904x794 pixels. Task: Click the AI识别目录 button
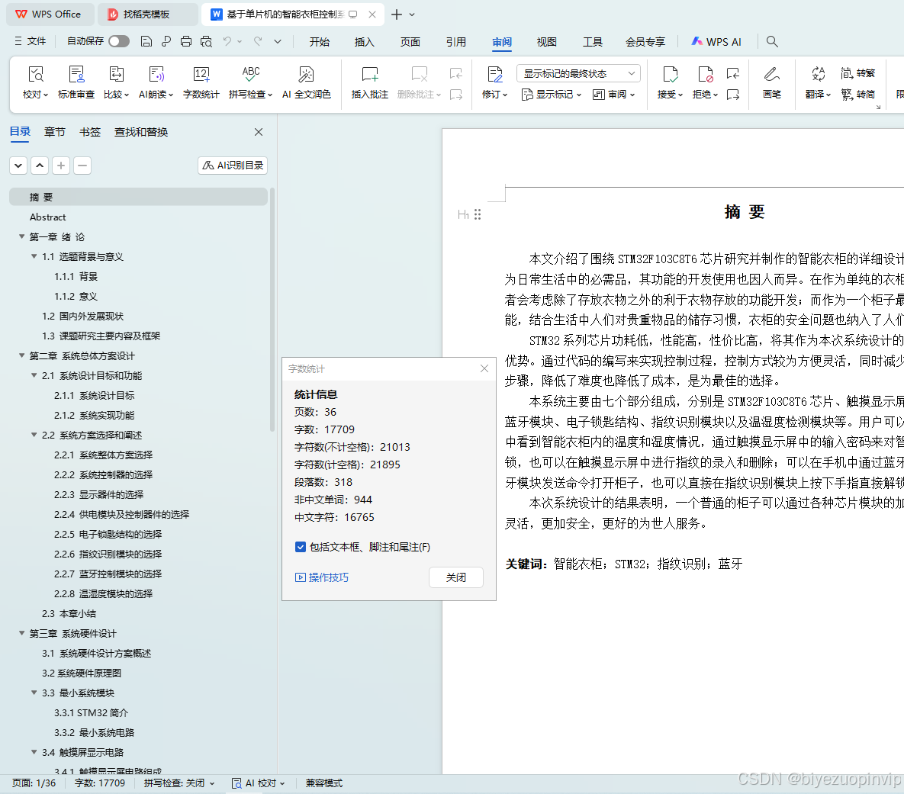[x=232, y=165]
